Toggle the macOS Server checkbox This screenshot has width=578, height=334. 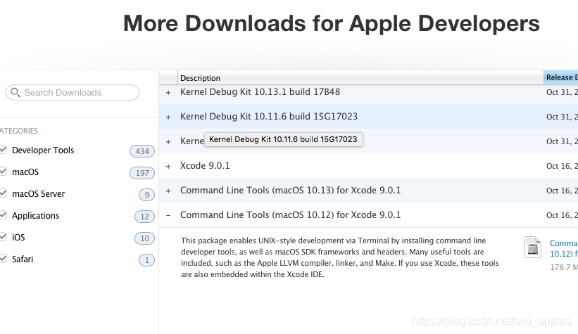(x=4, y=193)
